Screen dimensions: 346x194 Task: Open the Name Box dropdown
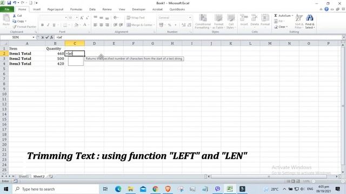tap(34, 37)
